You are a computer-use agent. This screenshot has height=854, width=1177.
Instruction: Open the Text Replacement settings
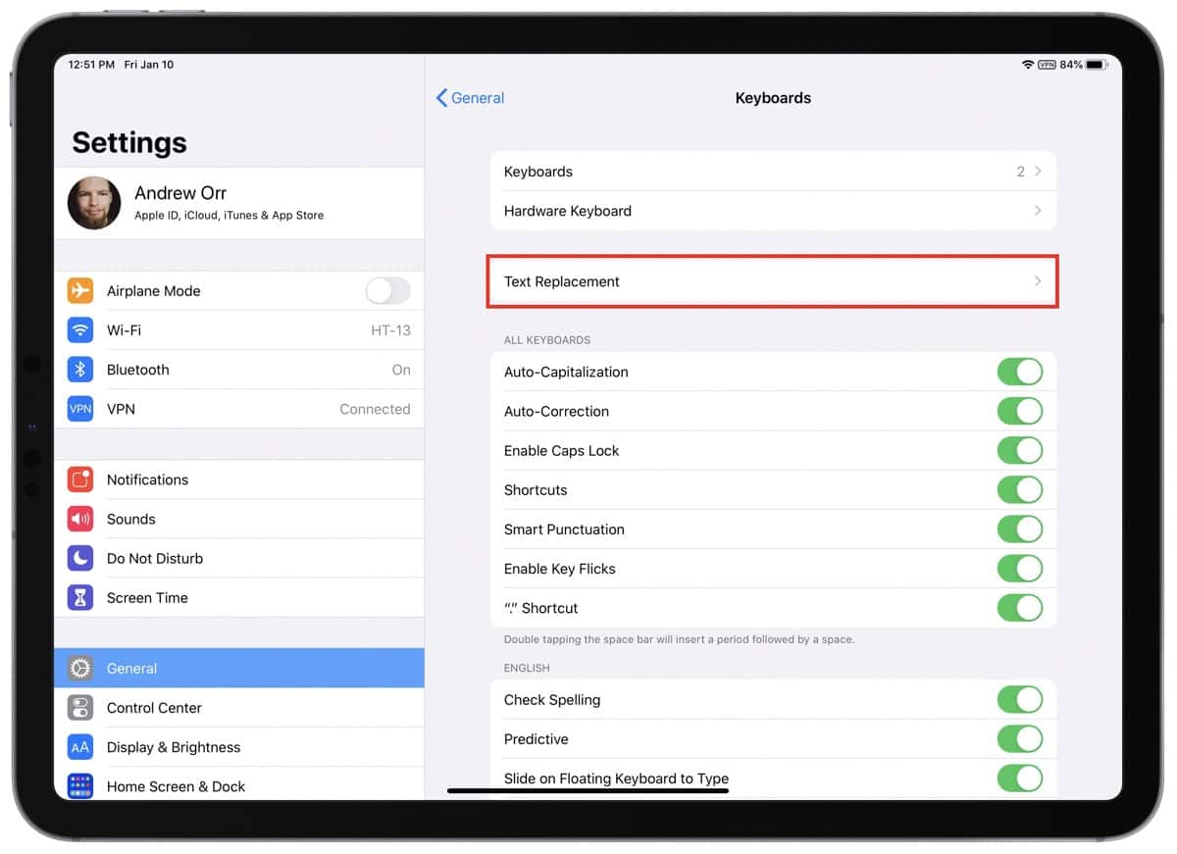(773, 281)
